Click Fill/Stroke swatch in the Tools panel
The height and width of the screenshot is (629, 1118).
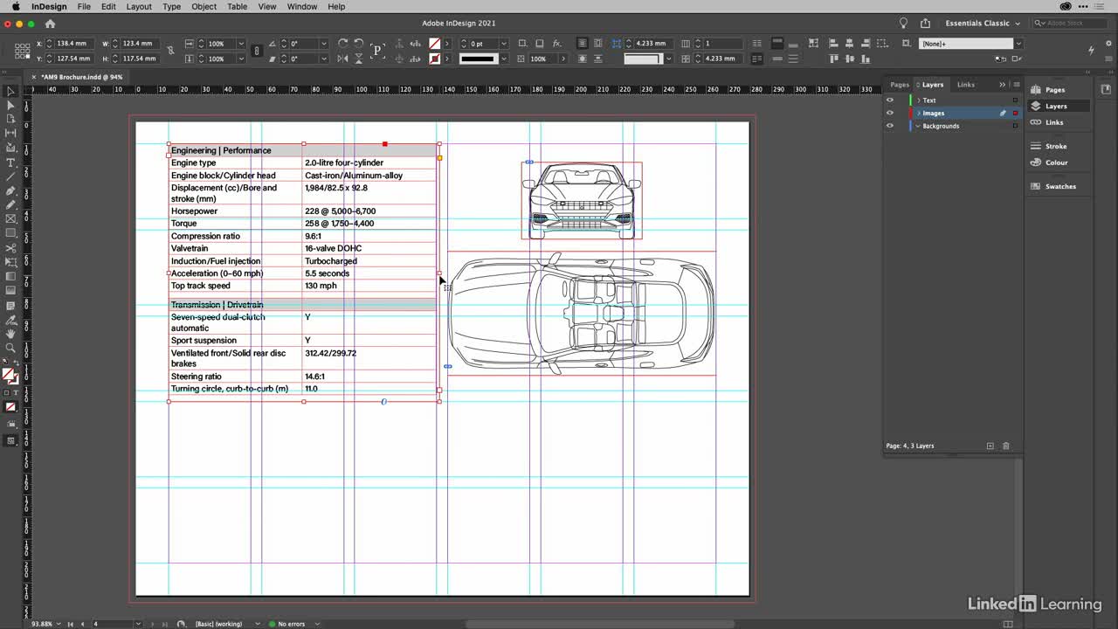coord(10,376)
